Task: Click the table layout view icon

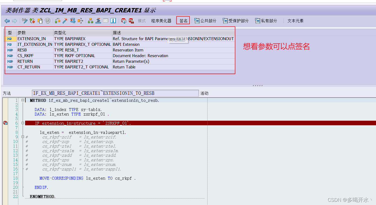Action: (106, 21)
